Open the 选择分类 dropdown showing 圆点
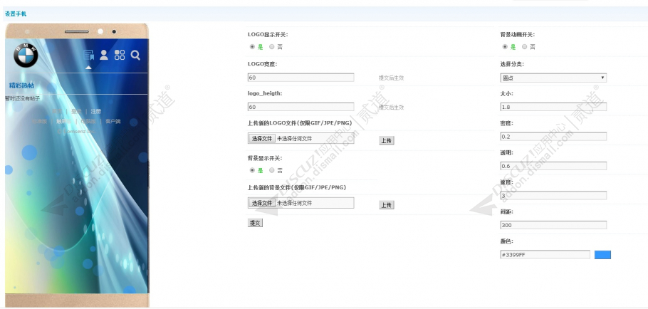The width and height of the screenshot is (648, 309). 553,78
